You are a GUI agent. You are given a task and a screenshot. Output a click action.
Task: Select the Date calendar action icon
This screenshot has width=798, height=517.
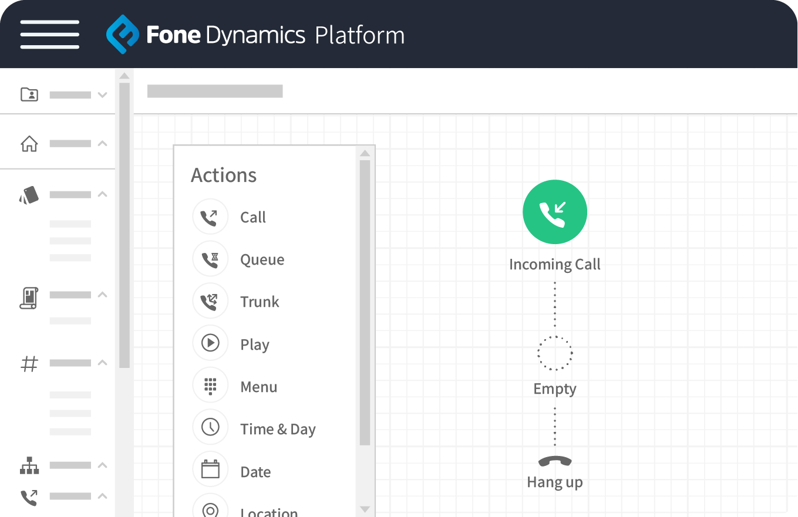click(x=210, y=469)
